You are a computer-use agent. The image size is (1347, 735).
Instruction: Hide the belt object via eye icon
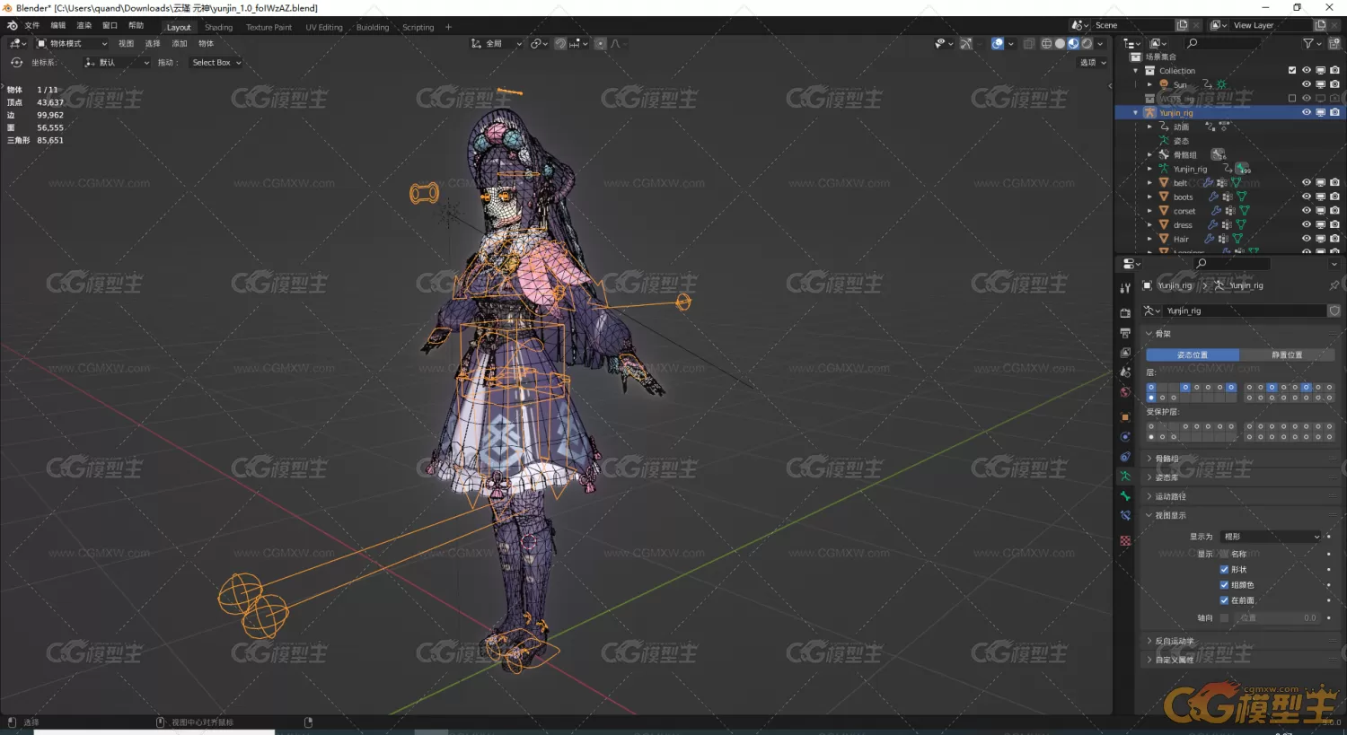tap(1307, 182)
